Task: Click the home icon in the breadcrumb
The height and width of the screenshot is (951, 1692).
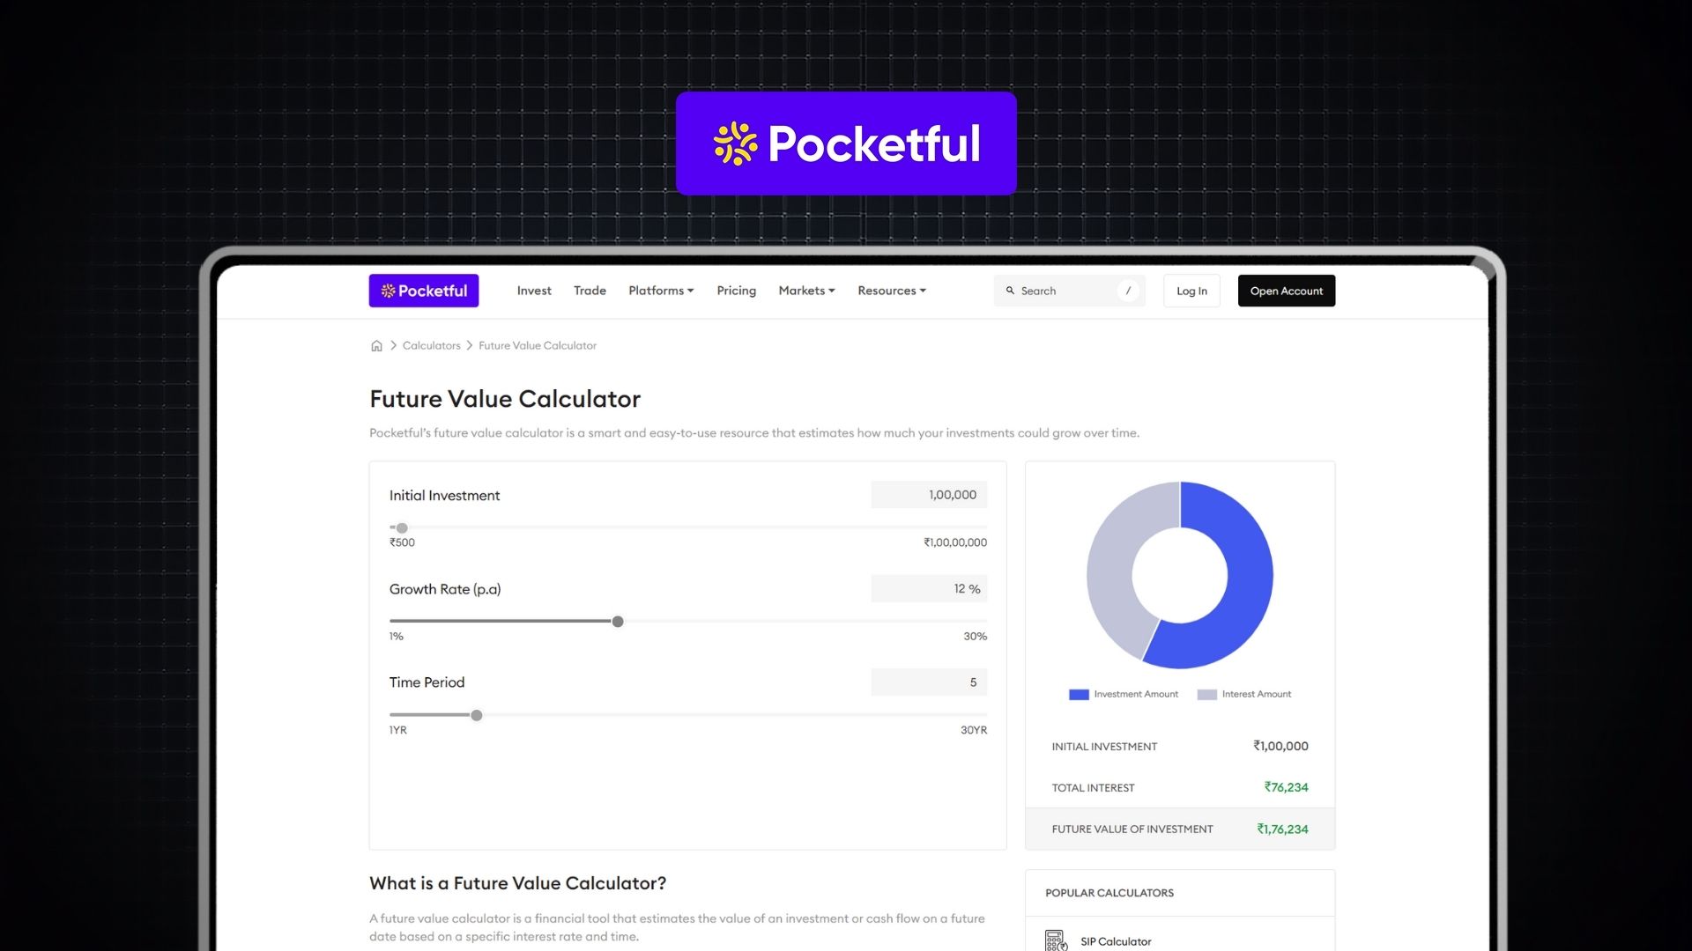Action: pyautogui.click(x=376, y=345)
